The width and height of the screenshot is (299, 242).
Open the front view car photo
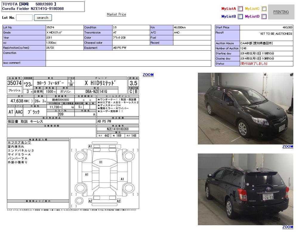pyautogui.click(x=245, y=109)
